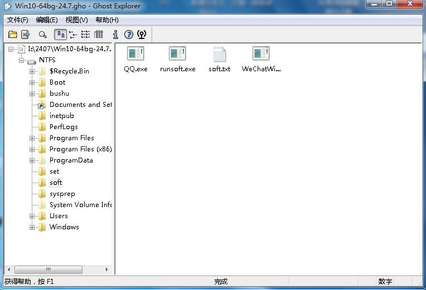Minimize the Ghost Explorer window

[x=374, y=4]
